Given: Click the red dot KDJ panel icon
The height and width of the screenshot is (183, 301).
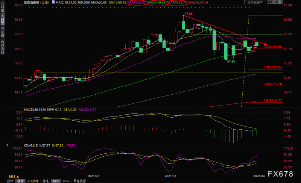Looking at the screenshot, I should click(x=7, y=145).
